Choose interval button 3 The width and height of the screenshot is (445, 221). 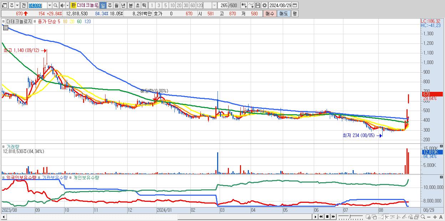coord(159,5)
